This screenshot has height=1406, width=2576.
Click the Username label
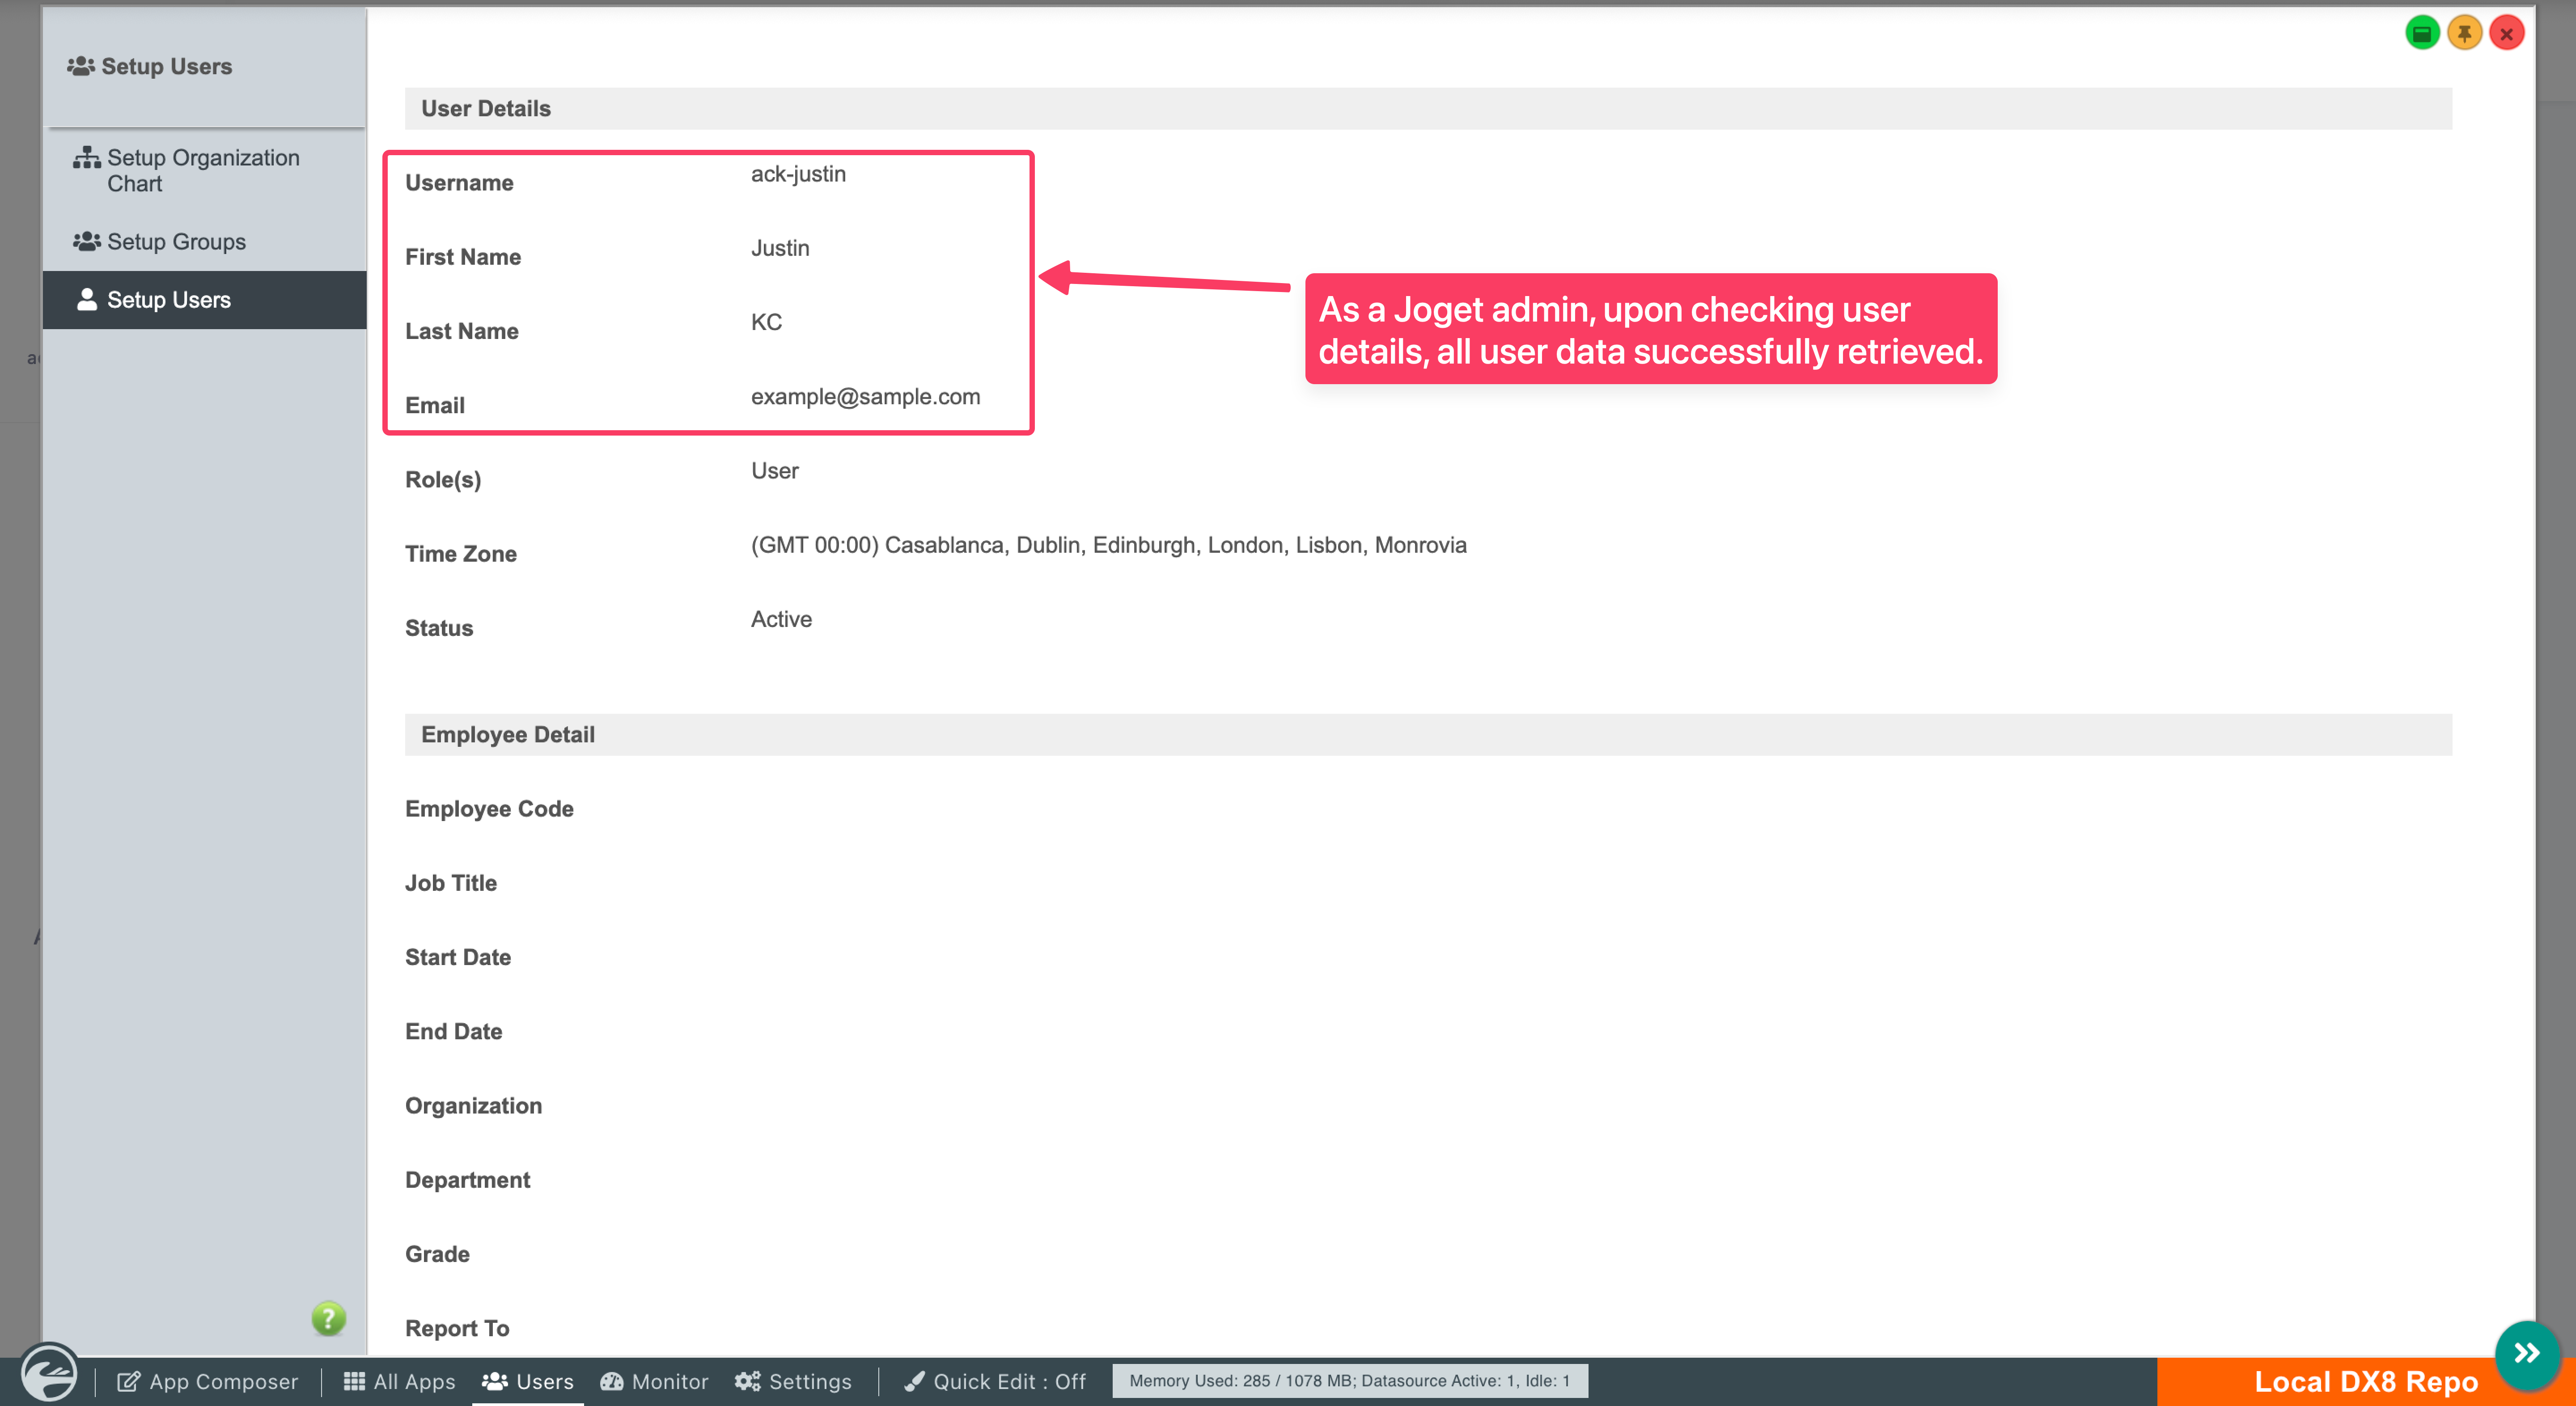click(459, 183)
